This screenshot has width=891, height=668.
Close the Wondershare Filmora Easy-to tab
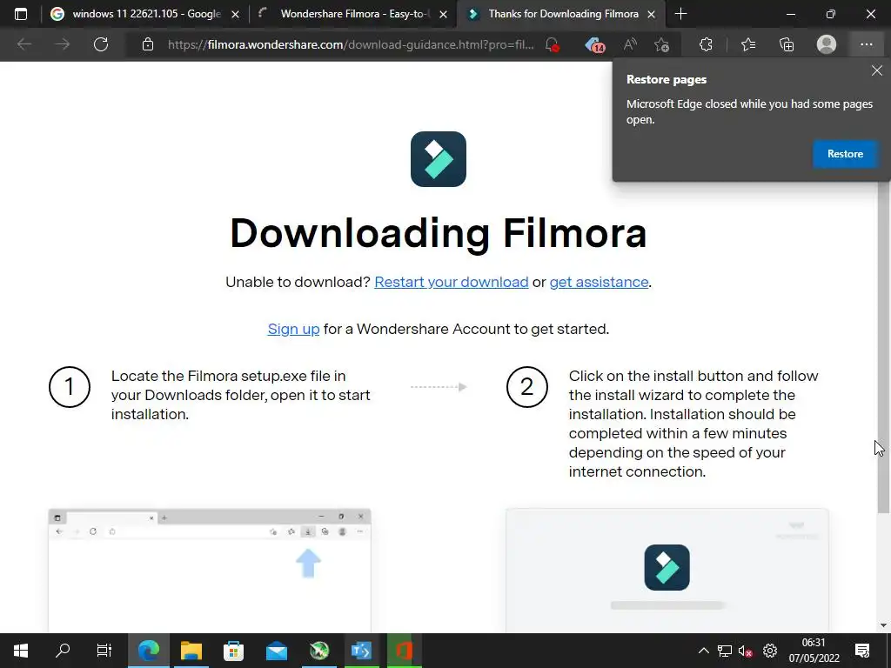point(443,15)
